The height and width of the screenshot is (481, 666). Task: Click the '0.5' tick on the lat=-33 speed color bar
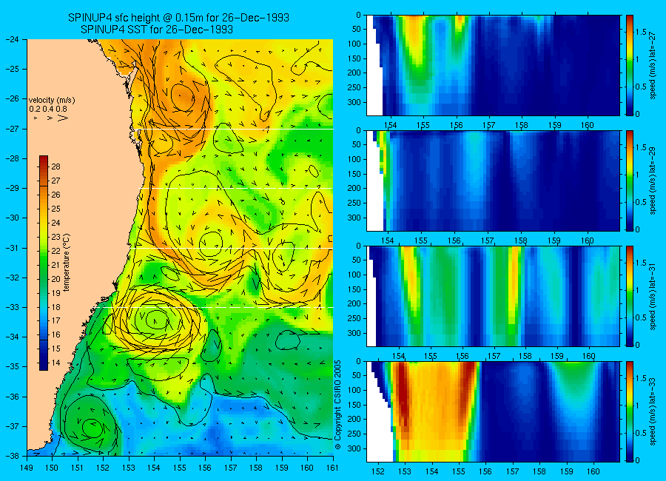(642, 433)
